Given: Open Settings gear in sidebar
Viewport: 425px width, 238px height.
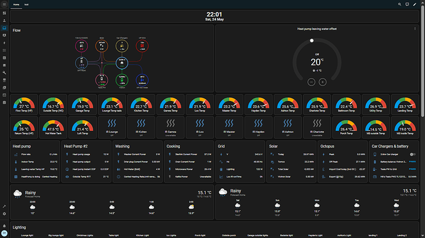Looking at the screenshot, I should tap(4, 213).
